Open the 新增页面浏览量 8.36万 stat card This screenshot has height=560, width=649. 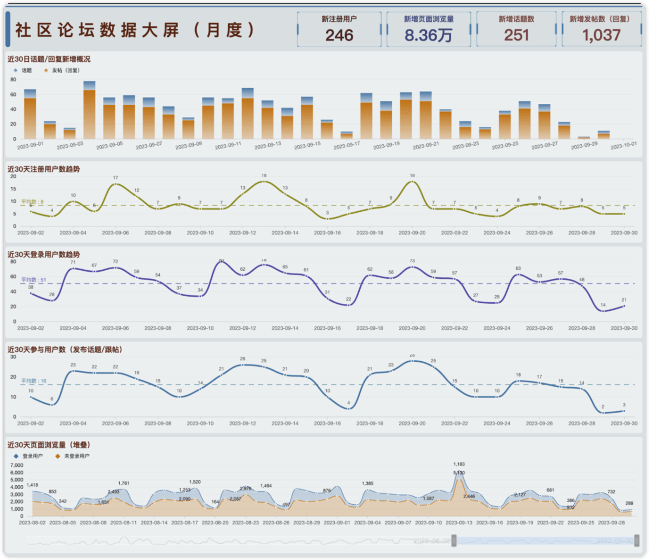[429, 29]
